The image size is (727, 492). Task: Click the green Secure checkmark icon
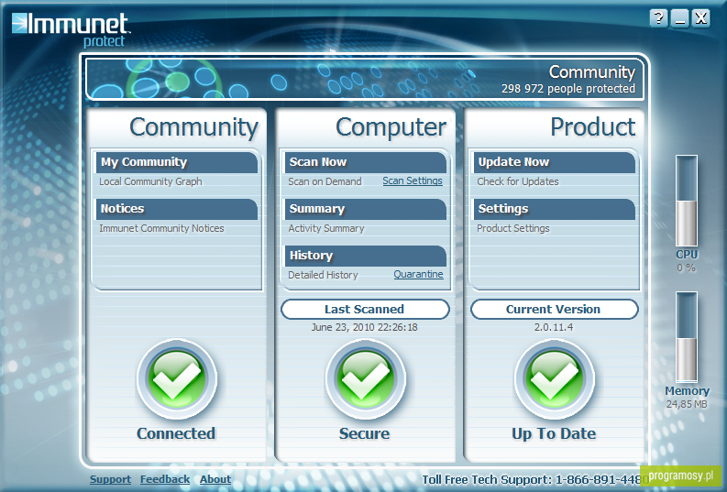365,379
